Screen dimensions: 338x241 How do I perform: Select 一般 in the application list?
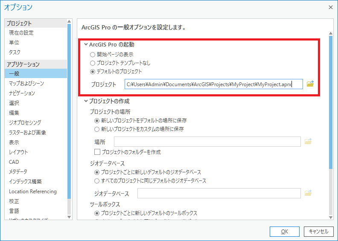36,73
